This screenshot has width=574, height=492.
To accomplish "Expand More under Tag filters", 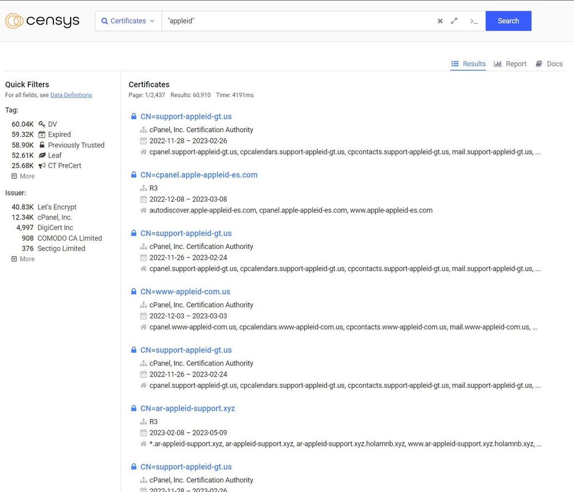I will 23,176.
